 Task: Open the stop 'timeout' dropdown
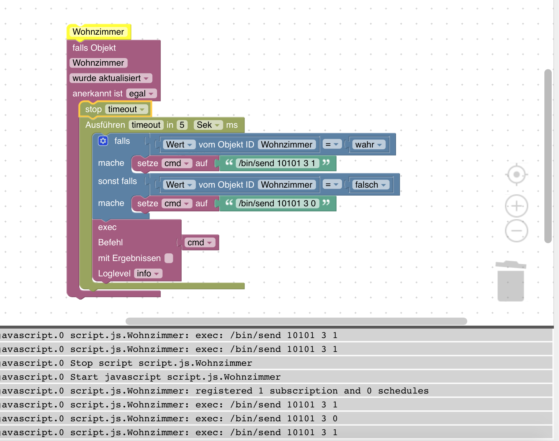[126, 109]
